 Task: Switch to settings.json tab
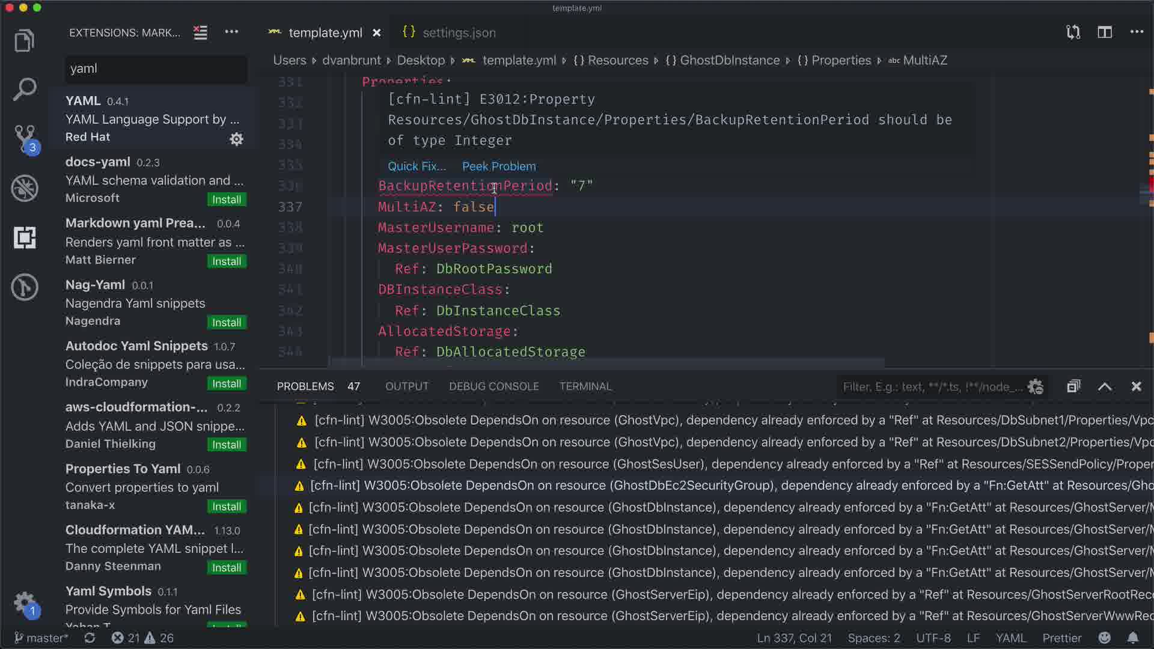[459, 32]
